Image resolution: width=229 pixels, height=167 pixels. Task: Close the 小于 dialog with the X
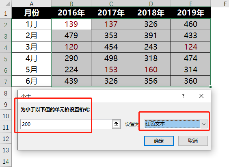coord(201,96)
